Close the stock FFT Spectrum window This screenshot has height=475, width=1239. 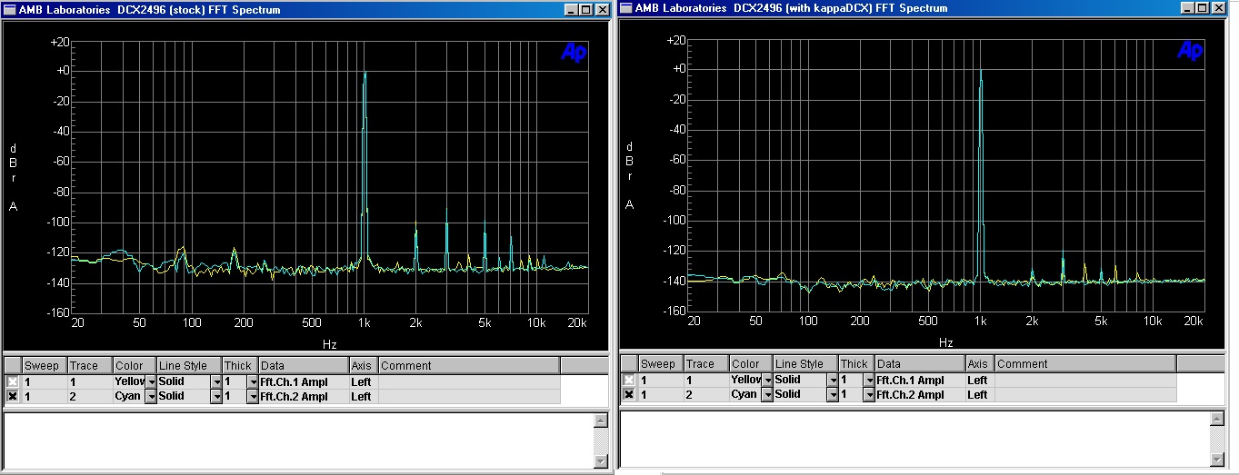pyautogui.click(x=602, y=10)
